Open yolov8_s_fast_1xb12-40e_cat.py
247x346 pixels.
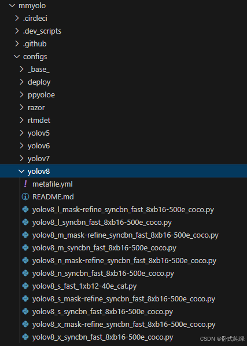(x=84, y=286)
